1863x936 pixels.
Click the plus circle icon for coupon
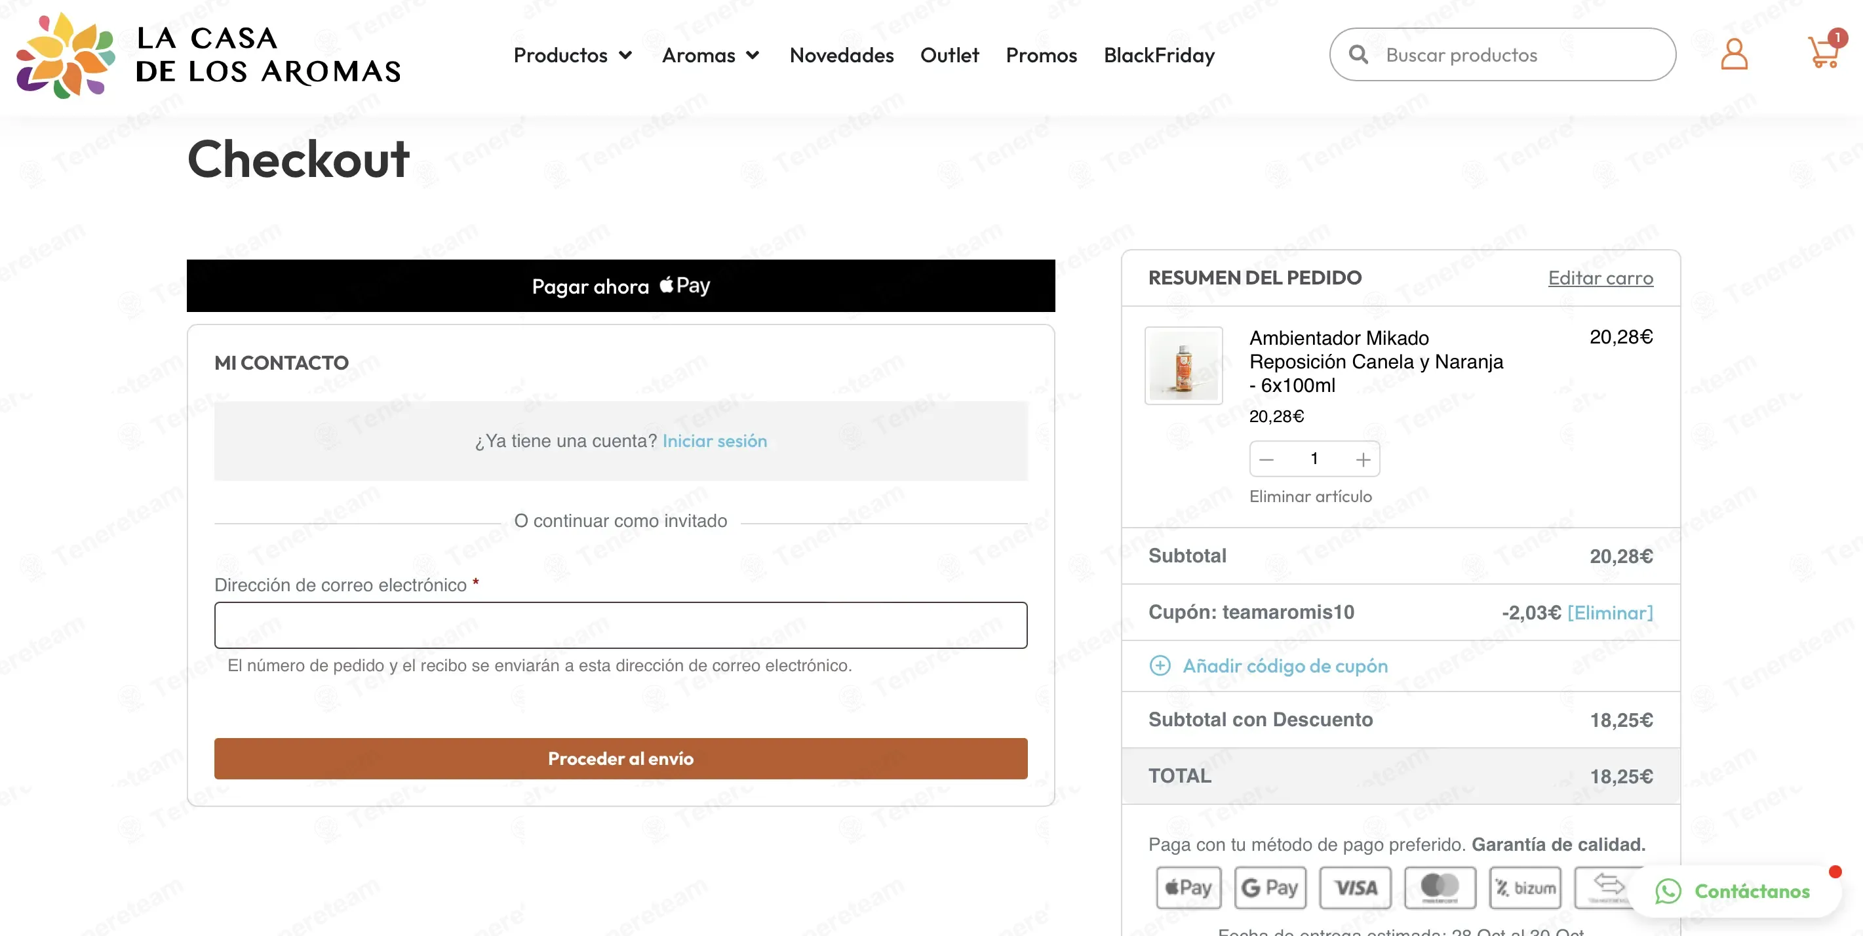(1160, 665)
